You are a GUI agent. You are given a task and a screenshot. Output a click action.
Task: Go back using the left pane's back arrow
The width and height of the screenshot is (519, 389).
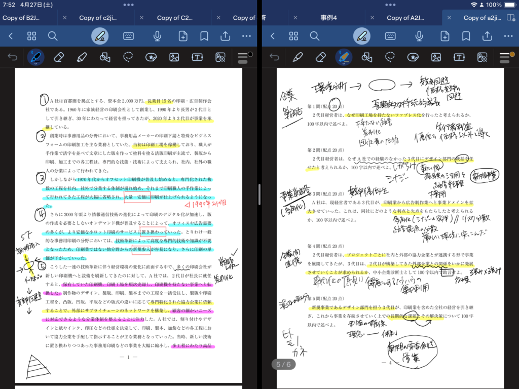point(11,36)
